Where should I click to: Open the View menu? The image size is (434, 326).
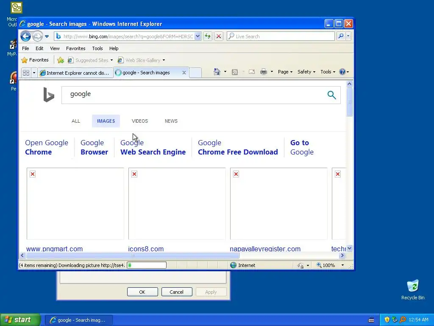[55, 48]
